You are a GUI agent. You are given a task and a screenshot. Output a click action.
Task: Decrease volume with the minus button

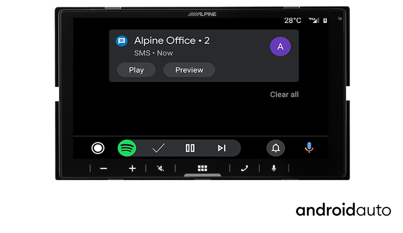104,168
